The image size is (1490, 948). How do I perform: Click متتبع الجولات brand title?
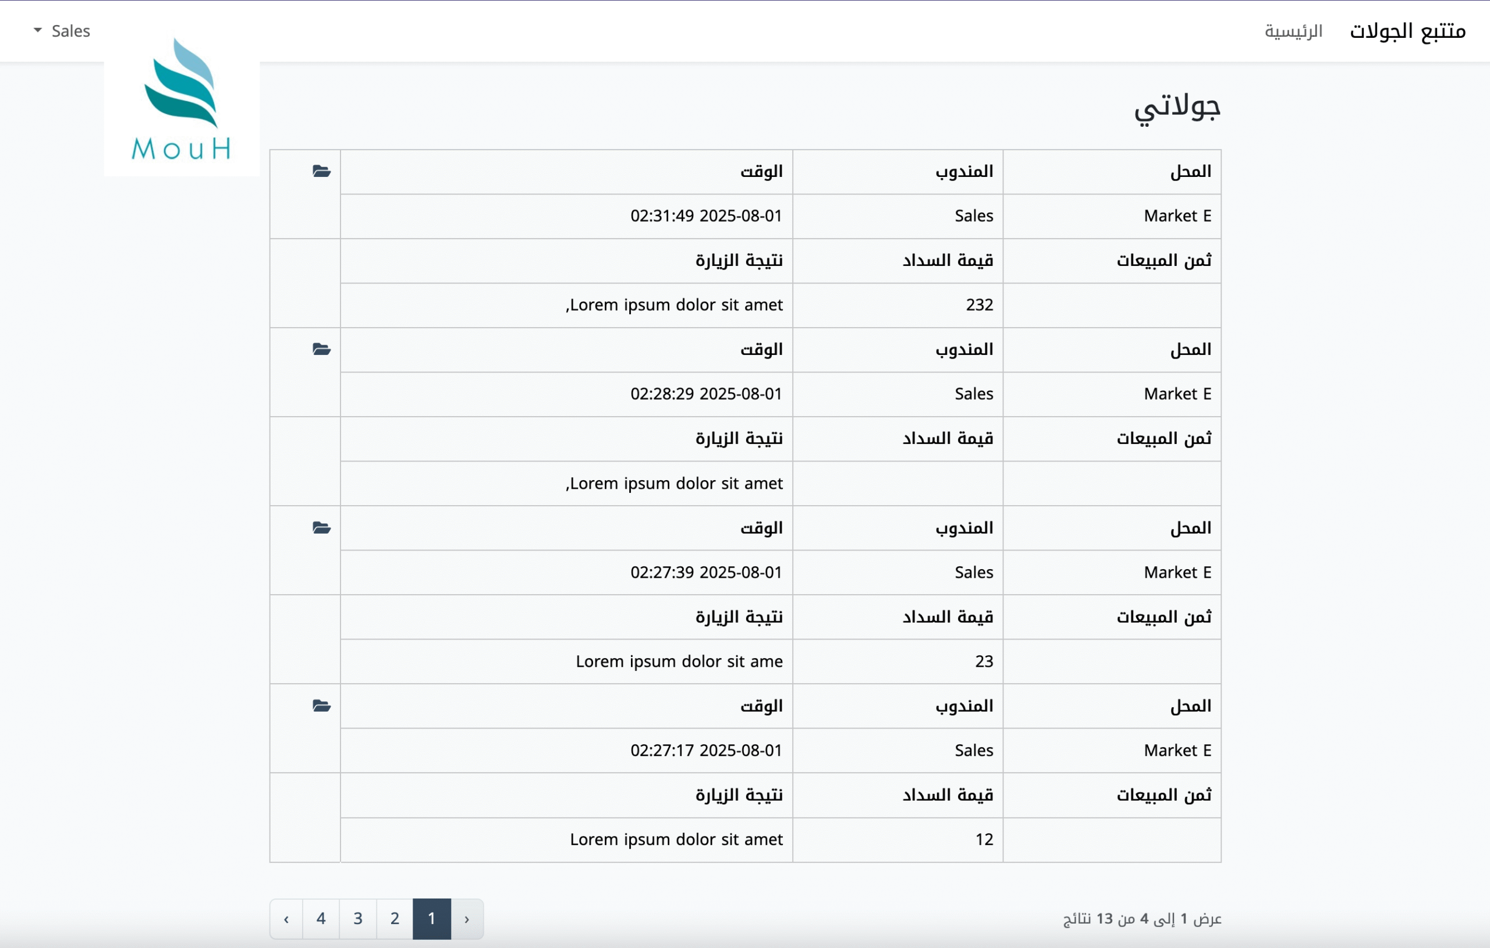[x=1407, y=31]
